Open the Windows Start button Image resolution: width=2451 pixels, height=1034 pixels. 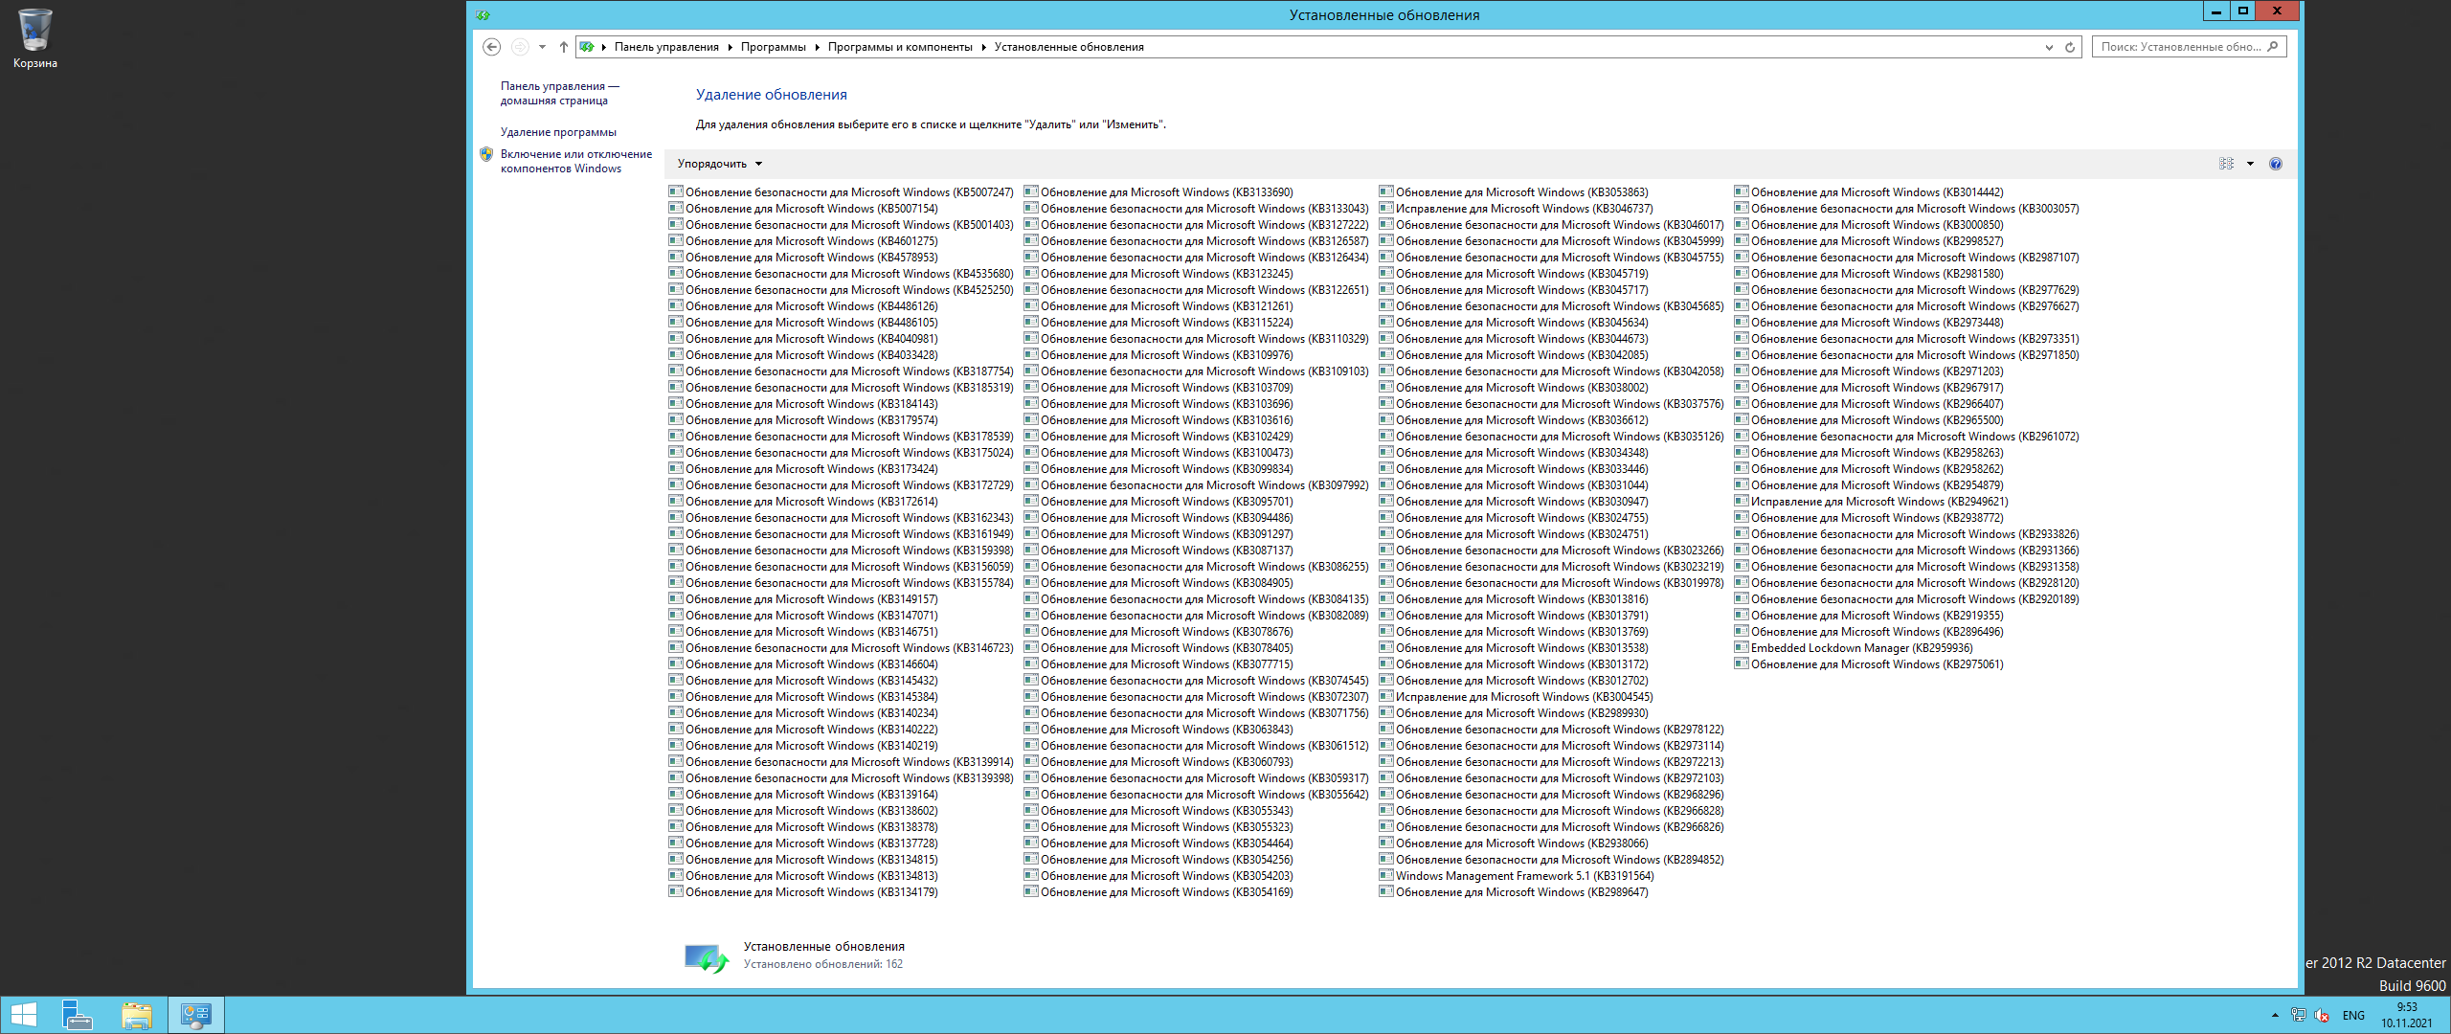click(x=23, y=1015)
